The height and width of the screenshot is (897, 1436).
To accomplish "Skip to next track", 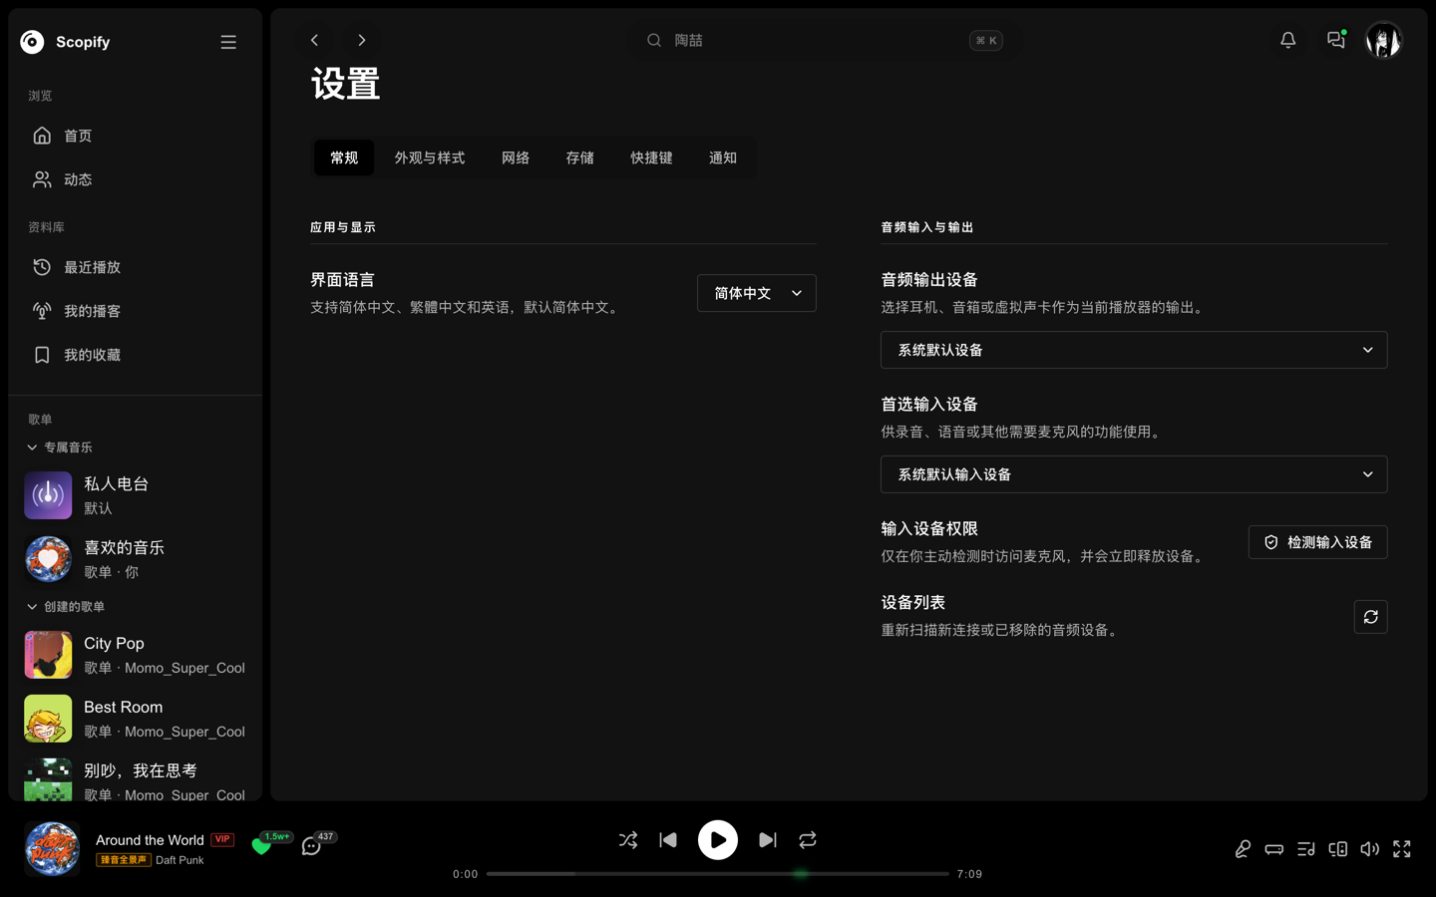I will pos(768,840).
